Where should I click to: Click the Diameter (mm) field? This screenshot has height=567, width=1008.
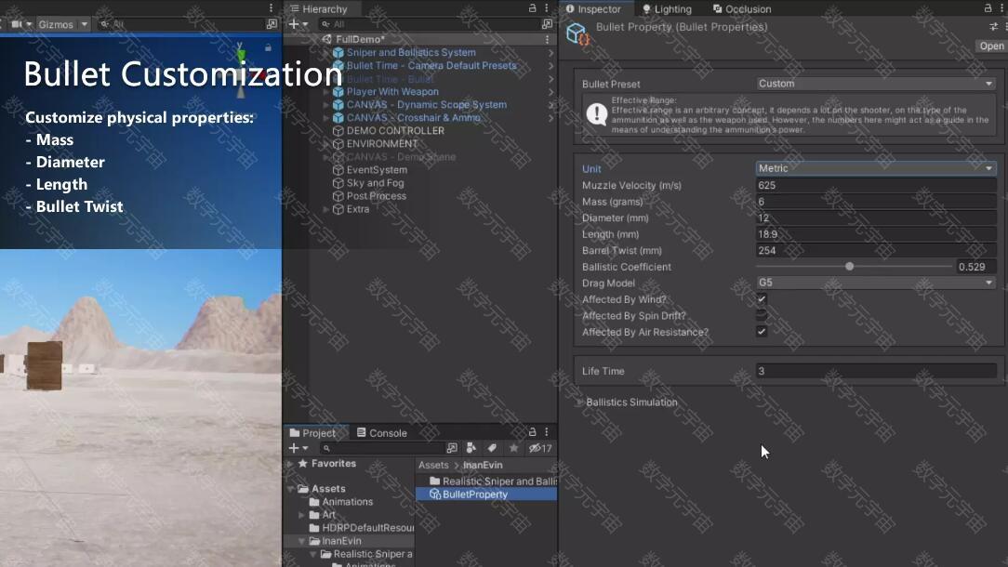(x=876, y=218)
